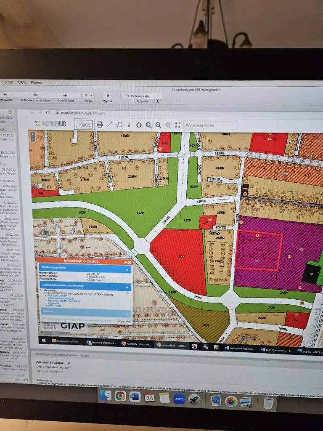Click the print icon in map toolbar
The height and width of the screenshot is (431, 323).
click(x=100, y=125)
